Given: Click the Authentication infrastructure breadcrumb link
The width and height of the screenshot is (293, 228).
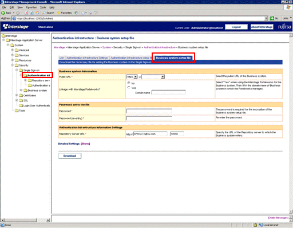Looking at the screenshot, I should [160, 47].
